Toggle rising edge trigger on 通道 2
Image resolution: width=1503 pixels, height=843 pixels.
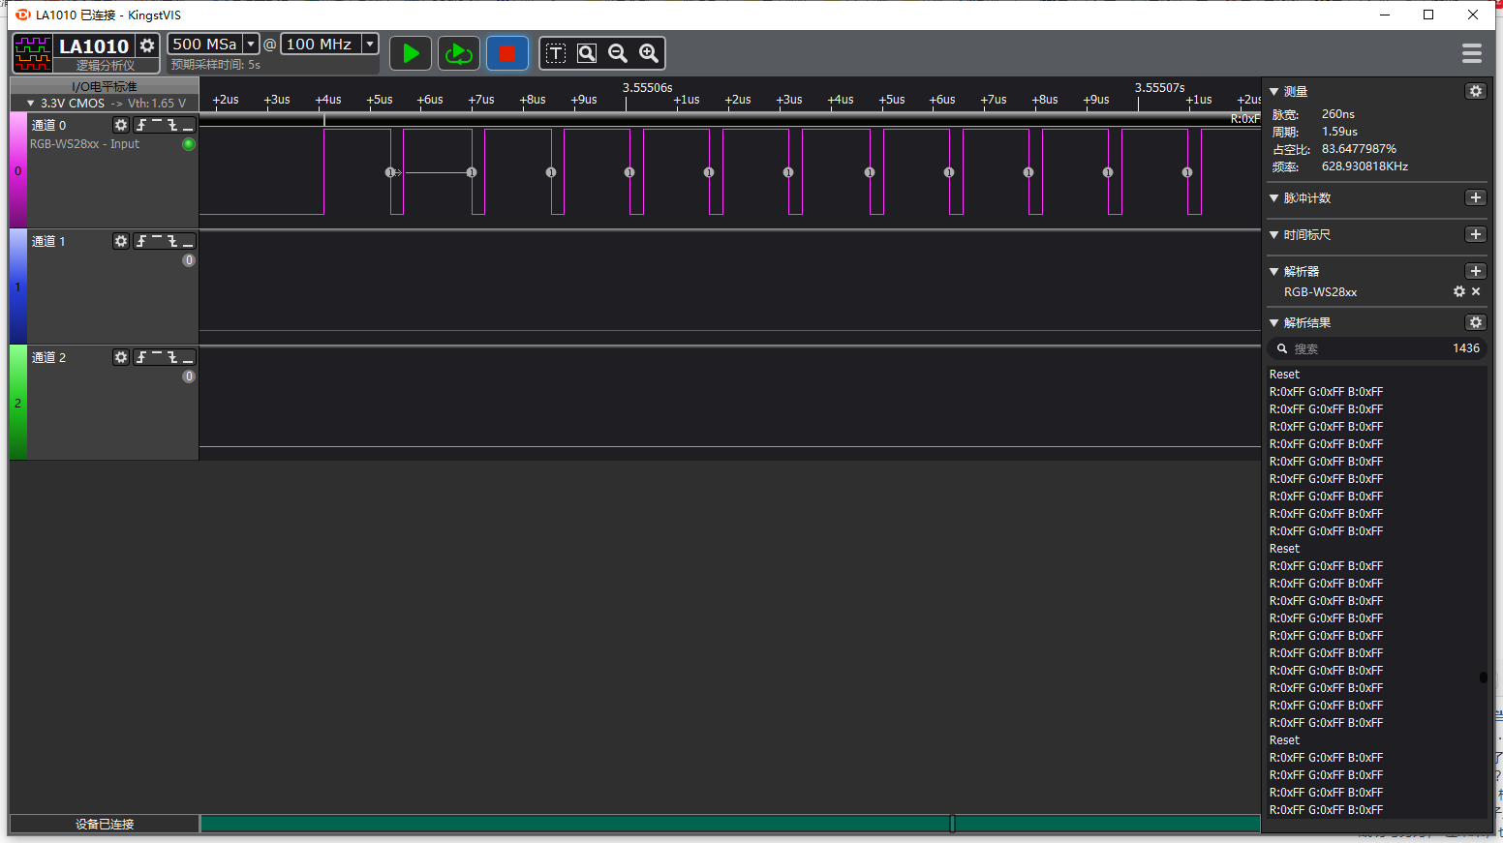point(141,357)
